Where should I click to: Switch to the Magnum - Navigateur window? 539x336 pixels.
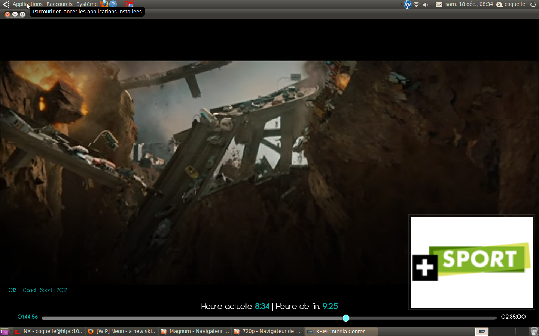pos(195,332)
